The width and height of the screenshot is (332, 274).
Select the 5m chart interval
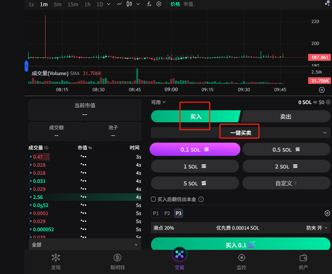tap(57, 4)
